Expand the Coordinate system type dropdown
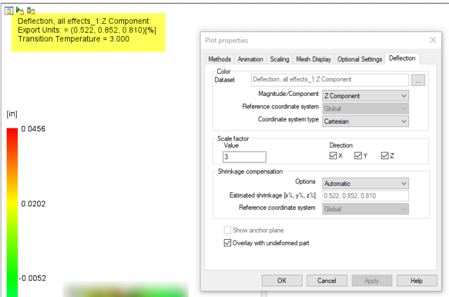Screen dimensions: 449x297 (365, 121)
